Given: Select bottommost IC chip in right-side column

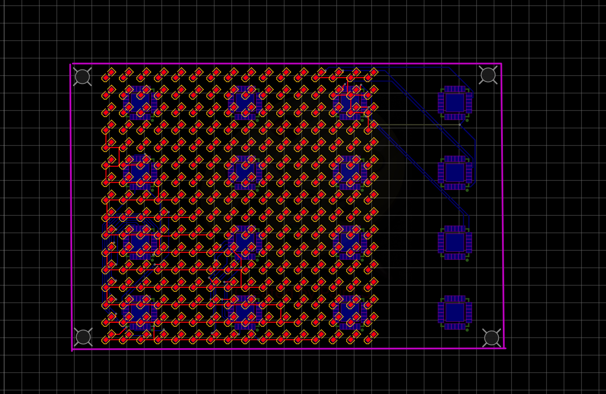Looking at the screenshot, I should [x=455, y=312].
